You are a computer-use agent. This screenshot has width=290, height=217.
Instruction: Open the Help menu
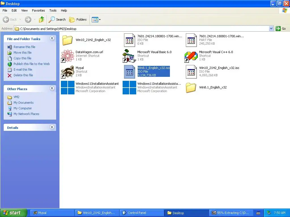(x=64, y=10)
